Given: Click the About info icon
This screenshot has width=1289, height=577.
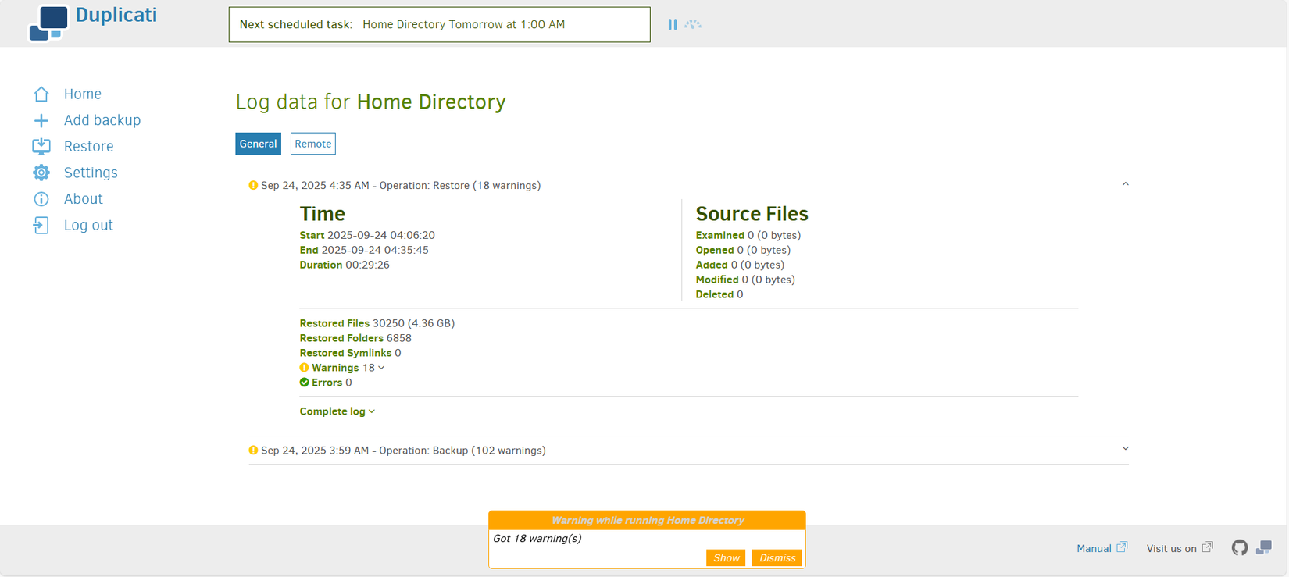Looking at the screenshot, I should pyautogui.click(x=41, y=199).
